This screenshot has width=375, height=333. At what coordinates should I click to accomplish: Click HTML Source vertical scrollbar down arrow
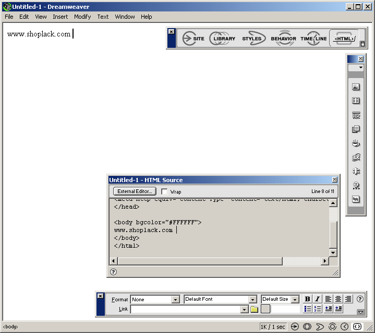coord(333,252)
